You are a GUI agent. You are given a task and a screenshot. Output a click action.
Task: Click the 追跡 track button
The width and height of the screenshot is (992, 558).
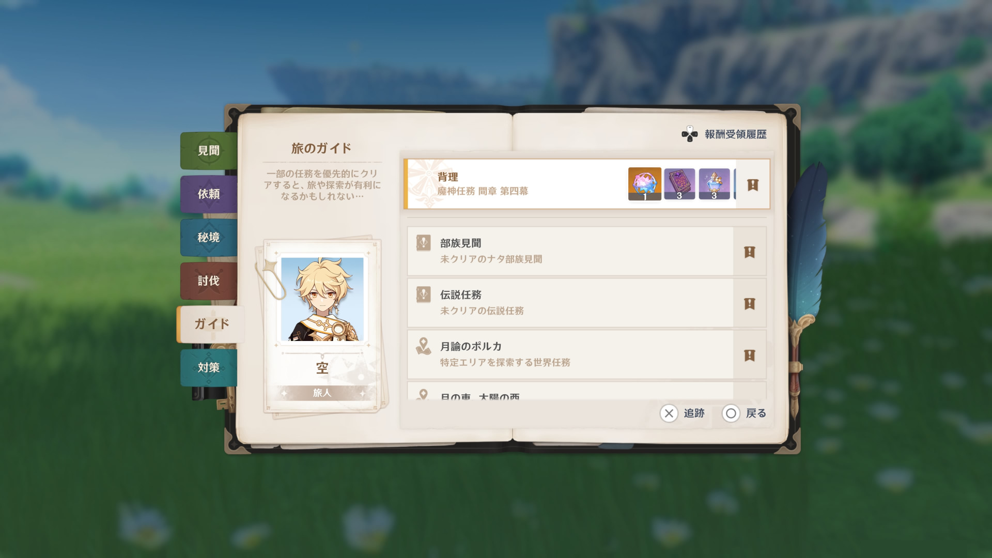[x=683, y=413]
